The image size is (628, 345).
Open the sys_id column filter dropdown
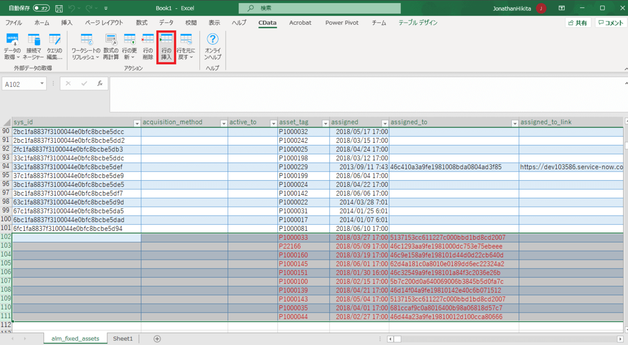136,123
